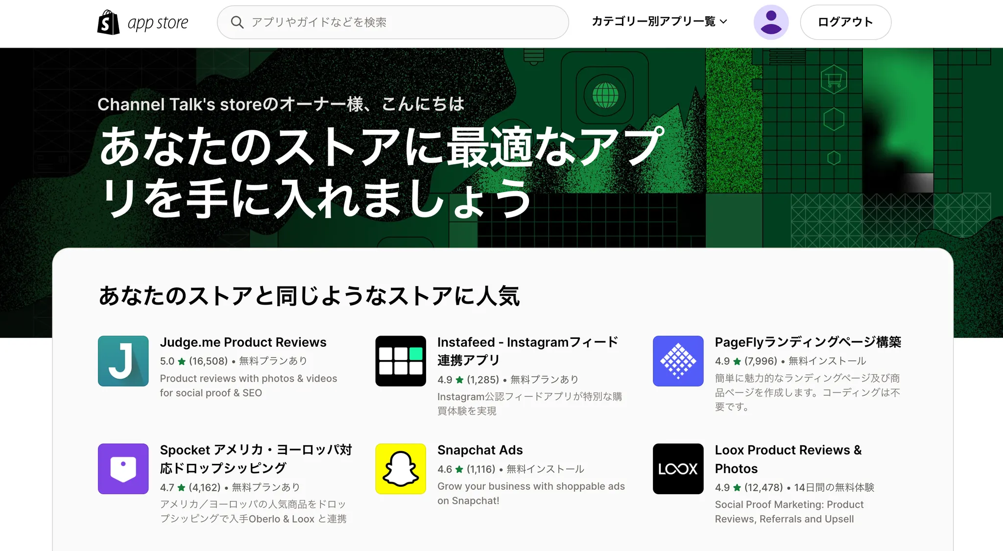Open Spocket アメリカ・ヨーロッパ対応ドロップシッピング link
Image resolution: width=1003 pixels, height=551 pixels.
coord(256,458)
